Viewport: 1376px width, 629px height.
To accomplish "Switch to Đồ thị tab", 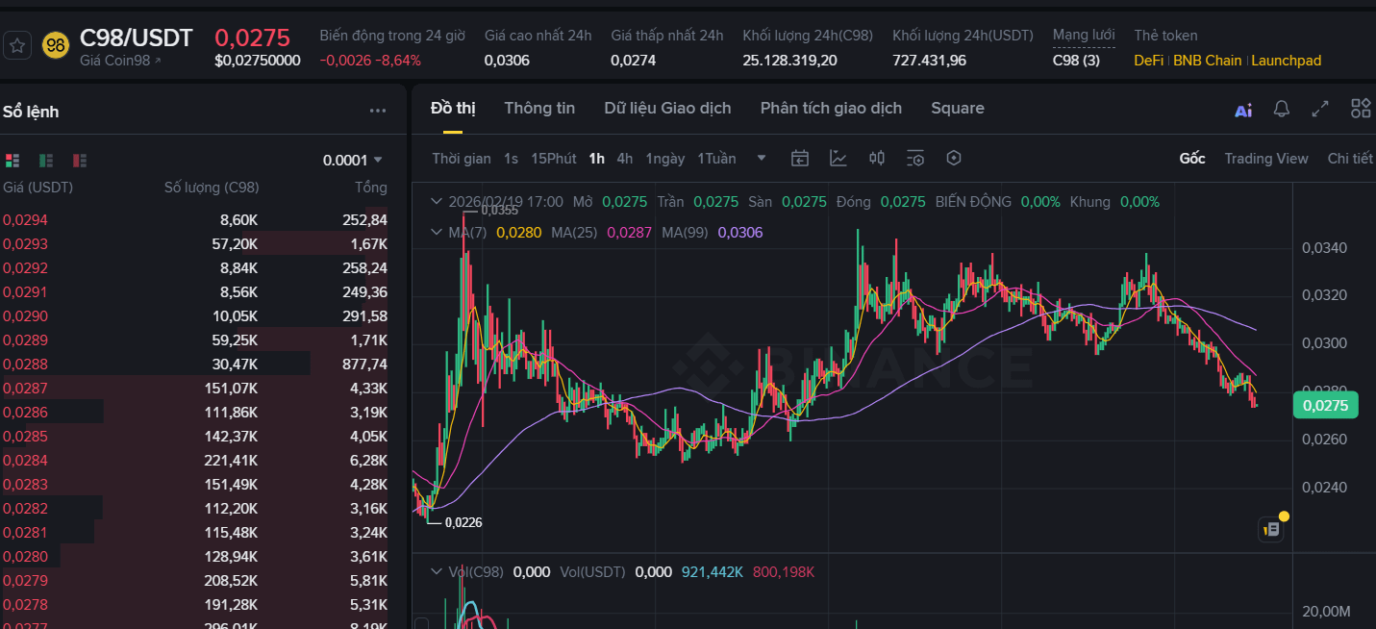I will [x=453, y=108].
